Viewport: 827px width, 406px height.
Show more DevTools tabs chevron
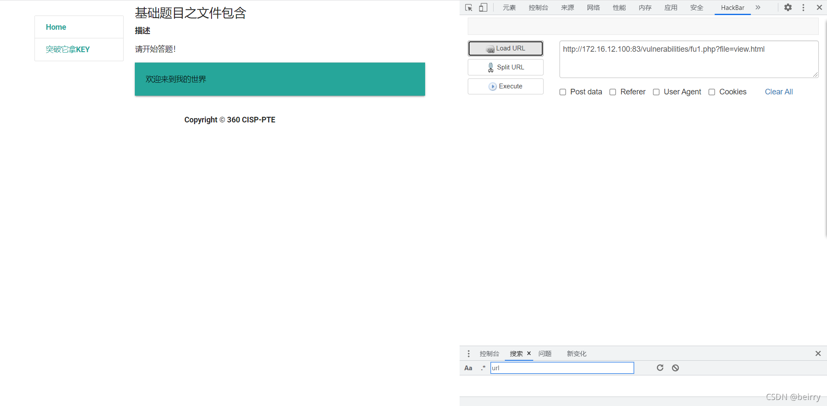point(758,8)
